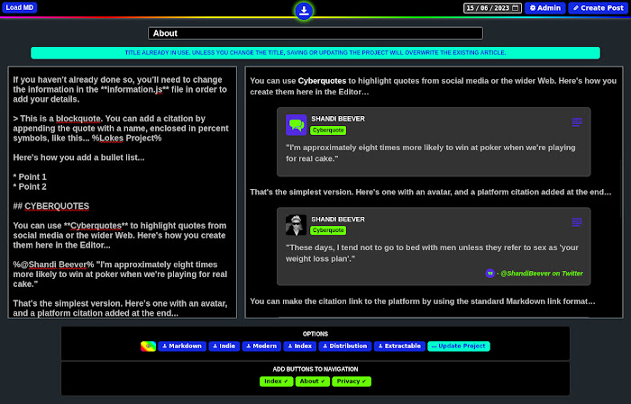The height and width of the screenshot is (404, 631).
Task: Open the date picker calendar icon
Action: coord(515,8)
